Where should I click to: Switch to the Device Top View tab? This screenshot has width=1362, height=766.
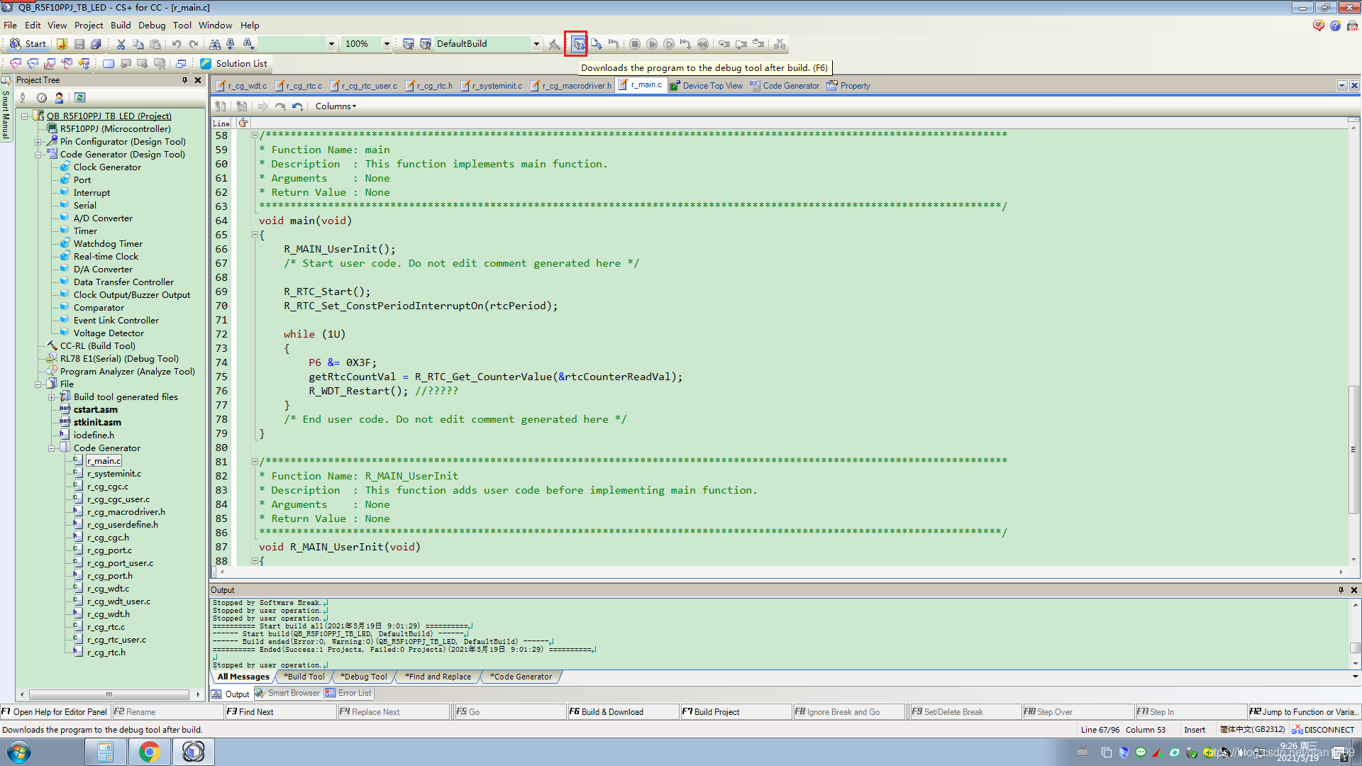pyautogui.click(x=707, y=86)
